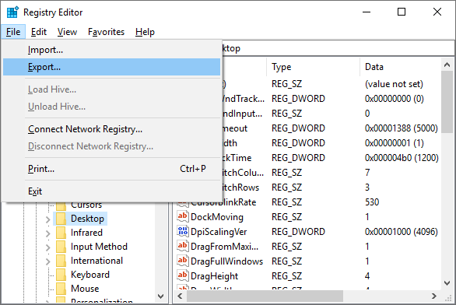Expand the International tree node
This screenshot has height=305, width=456.
(x=48, y=261)
